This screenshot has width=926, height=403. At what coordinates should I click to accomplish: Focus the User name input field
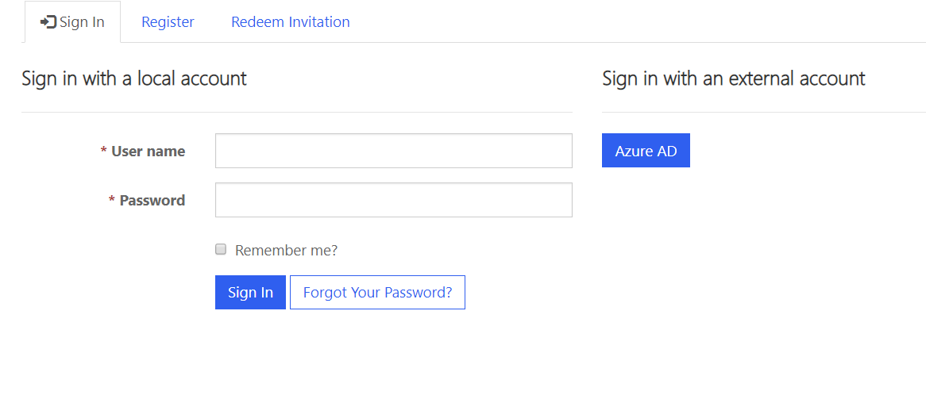coord(393,151)
